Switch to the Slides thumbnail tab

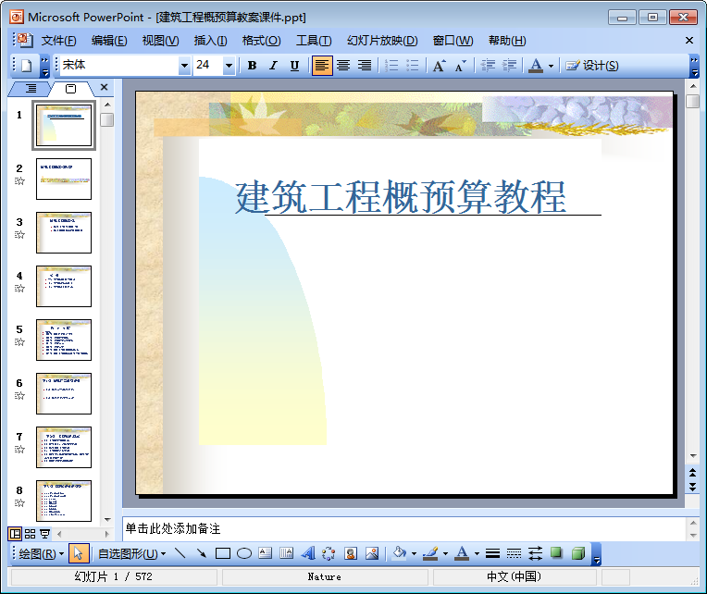(70, 89)
